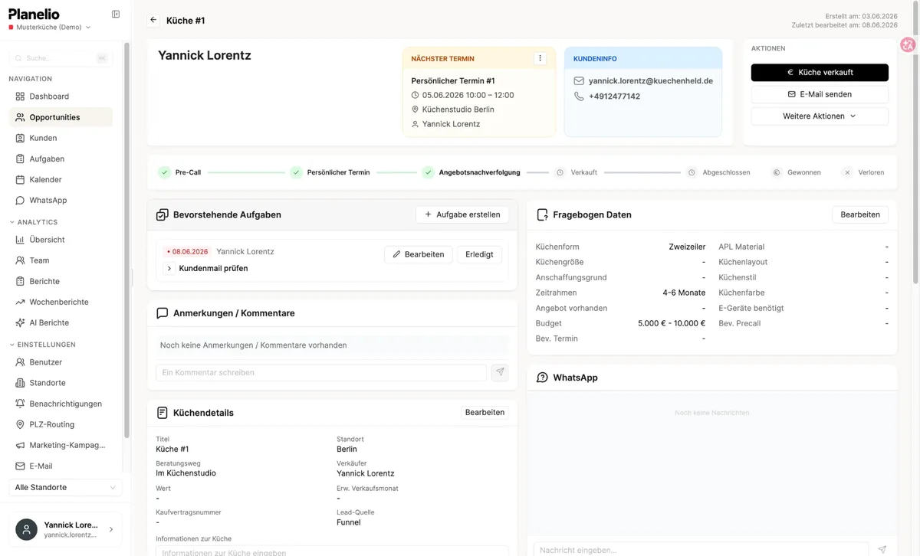Click the envelope icon next to customer email
The height and width of the screenshot is (556, 920).
579,80
